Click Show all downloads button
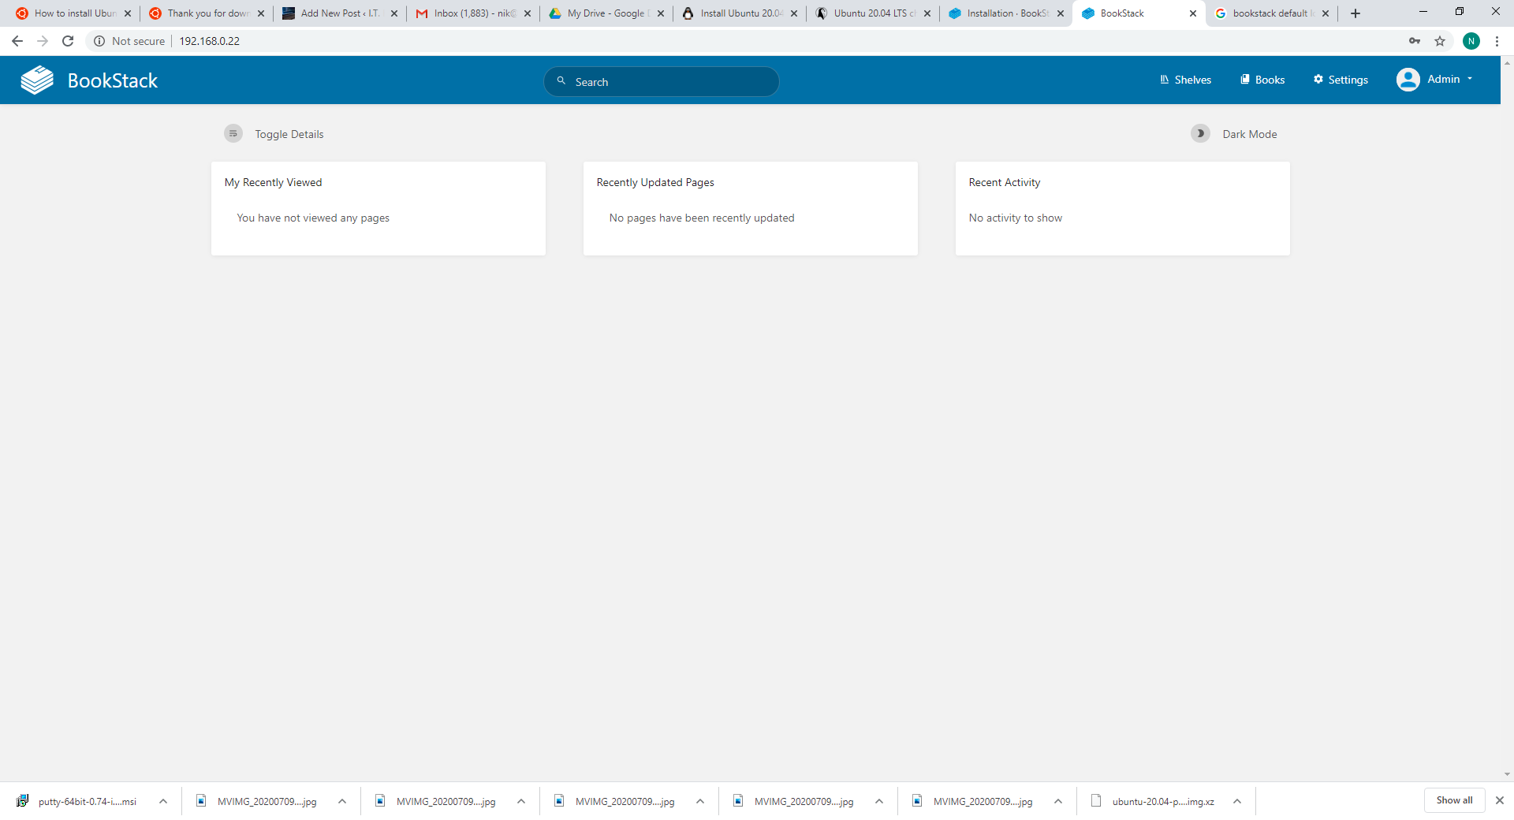 (x=1454, y=800)
